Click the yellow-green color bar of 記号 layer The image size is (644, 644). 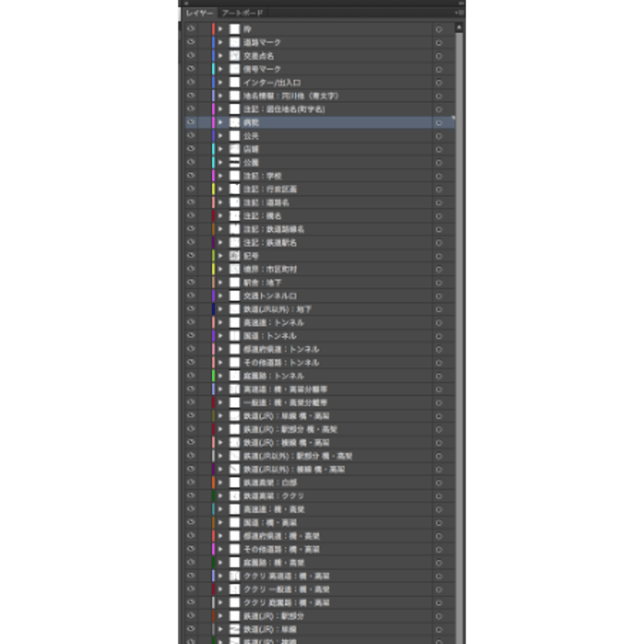point(213,256)
